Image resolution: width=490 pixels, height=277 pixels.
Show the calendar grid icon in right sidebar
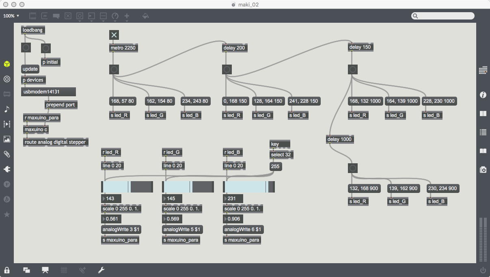tap(483, 70)
